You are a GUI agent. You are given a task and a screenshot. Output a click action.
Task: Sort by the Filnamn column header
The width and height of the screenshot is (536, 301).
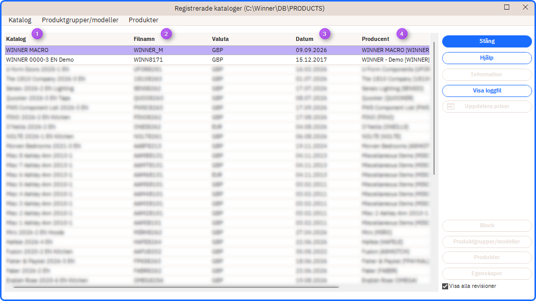click(x=144, y=39)
